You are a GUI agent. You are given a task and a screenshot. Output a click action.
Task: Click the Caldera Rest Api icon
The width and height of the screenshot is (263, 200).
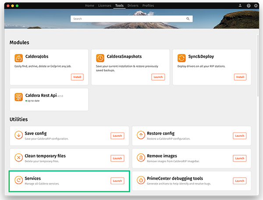coord(18,97)
